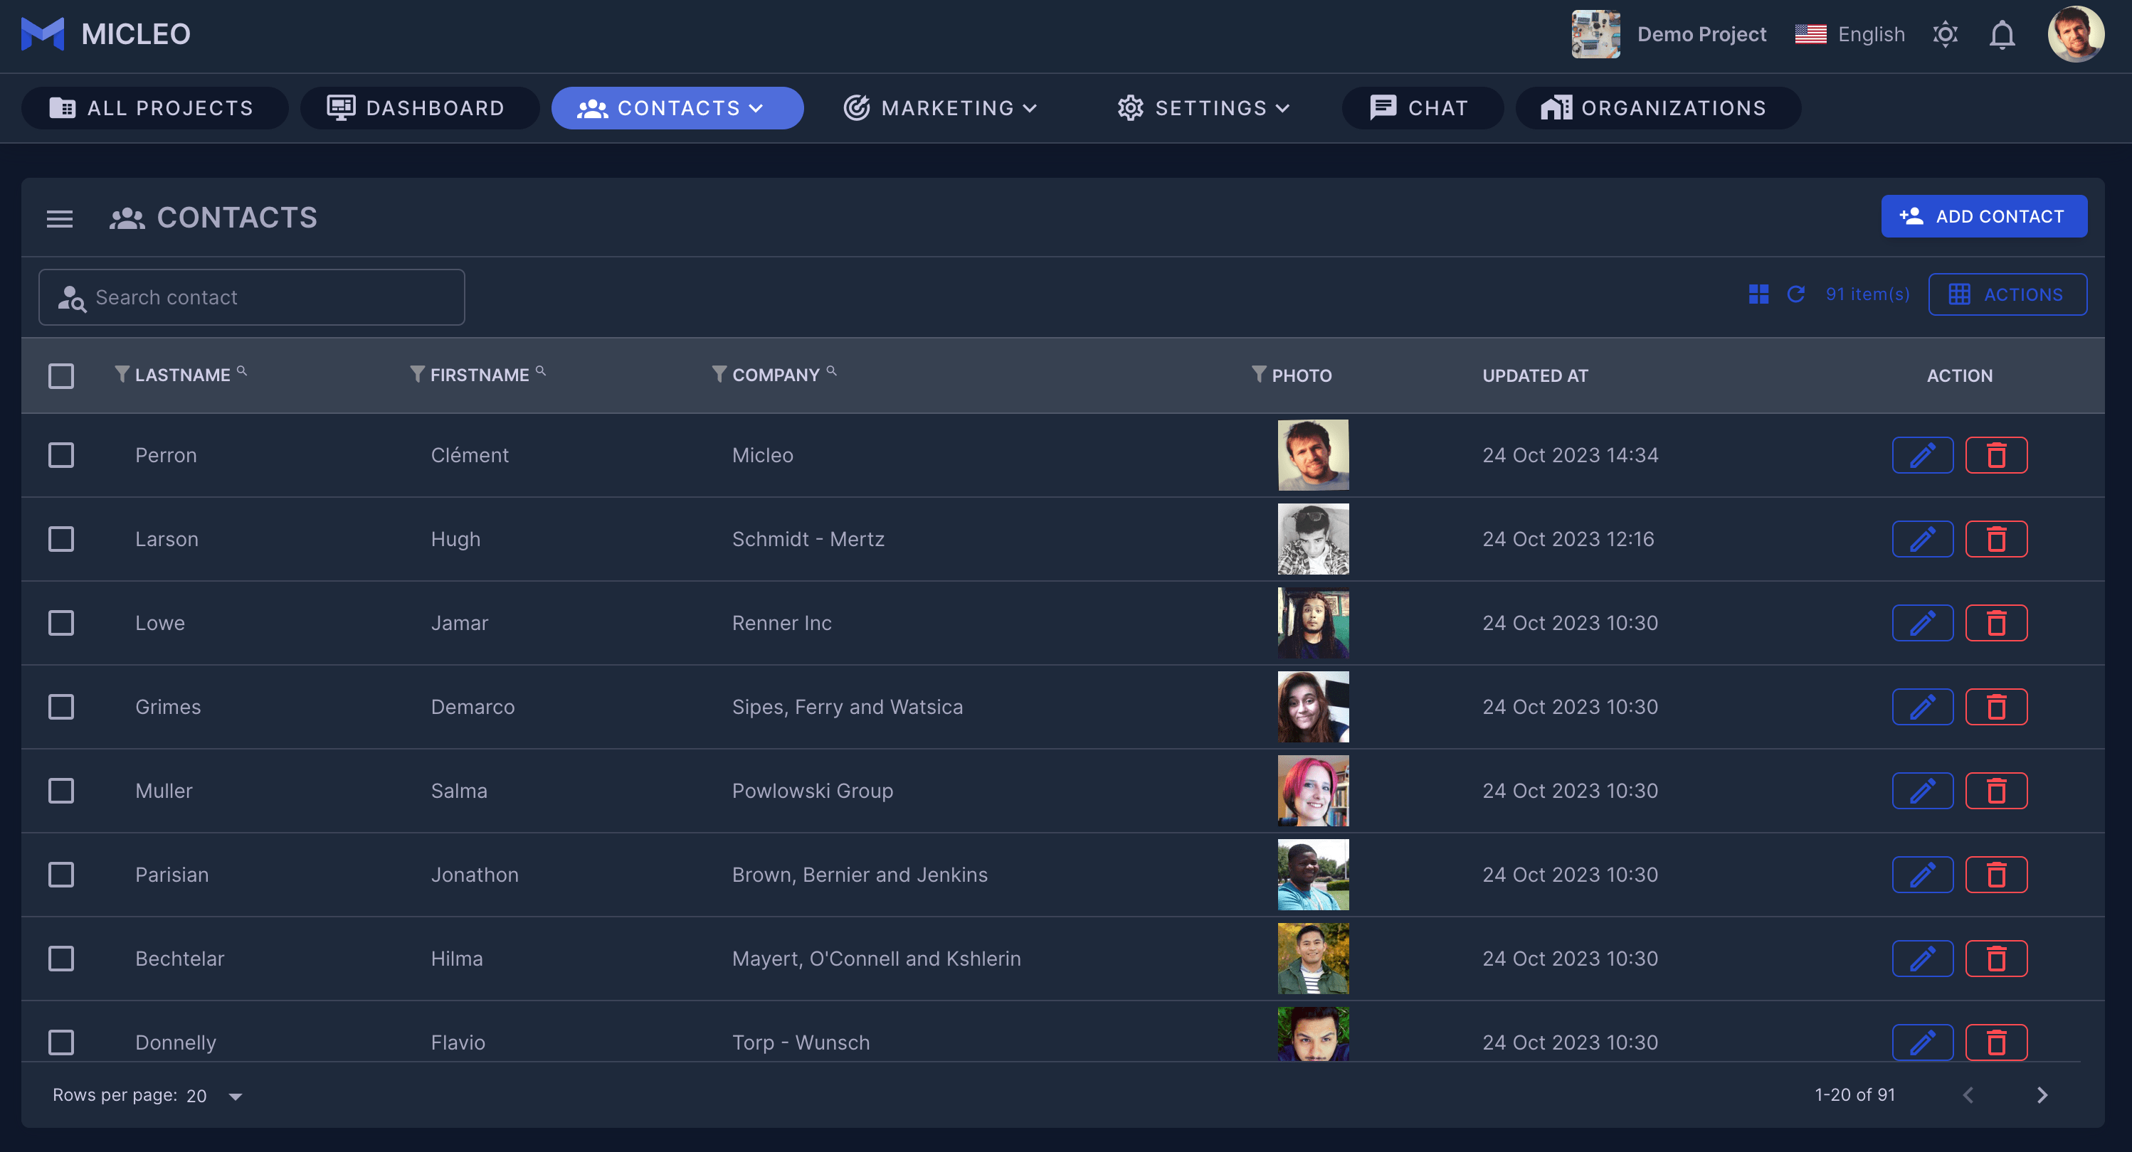Select the Perron row checkbox
2132x1152 pixels.
pyautogui.click(x=61, y=456)
